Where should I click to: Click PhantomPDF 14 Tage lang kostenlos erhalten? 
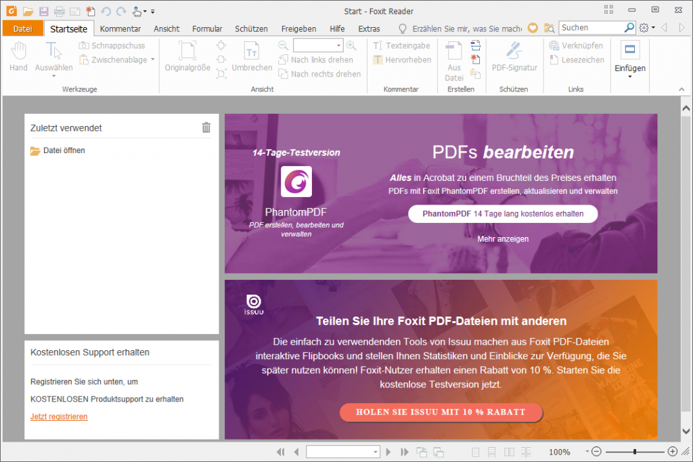pos(502,213)
